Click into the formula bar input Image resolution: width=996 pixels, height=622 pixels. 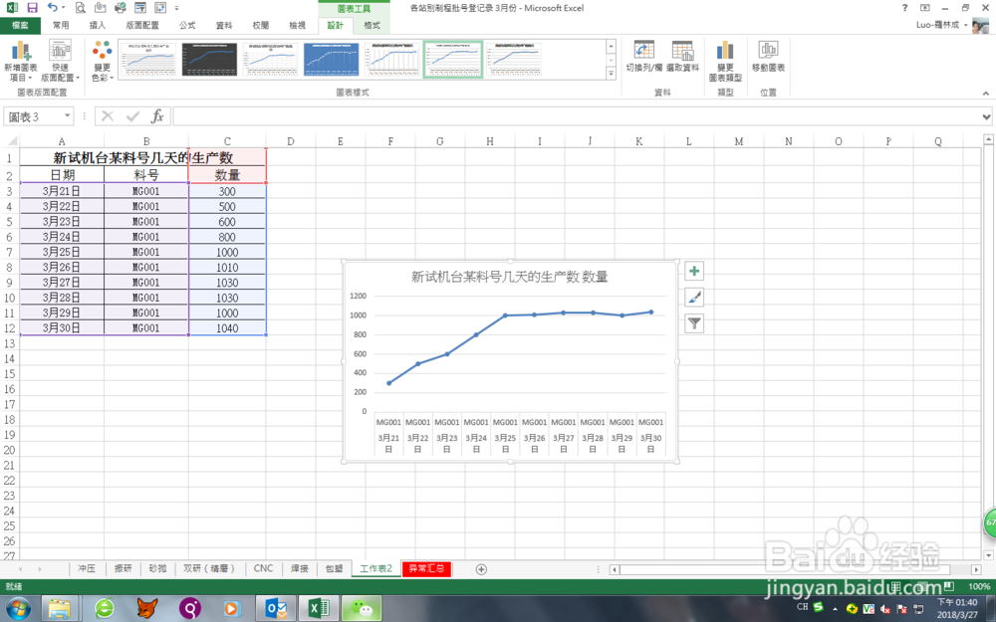pos(577,116)
